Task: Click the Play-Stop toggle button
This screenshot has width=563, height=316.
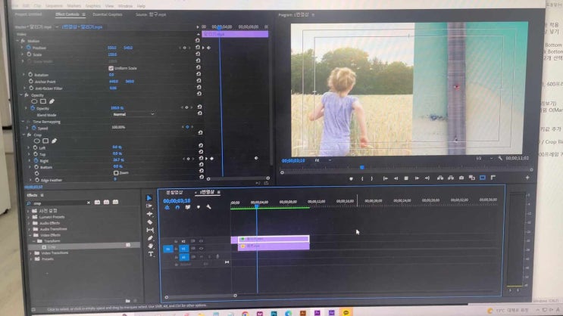Action: pyautogui.click(x=406, y=178)
